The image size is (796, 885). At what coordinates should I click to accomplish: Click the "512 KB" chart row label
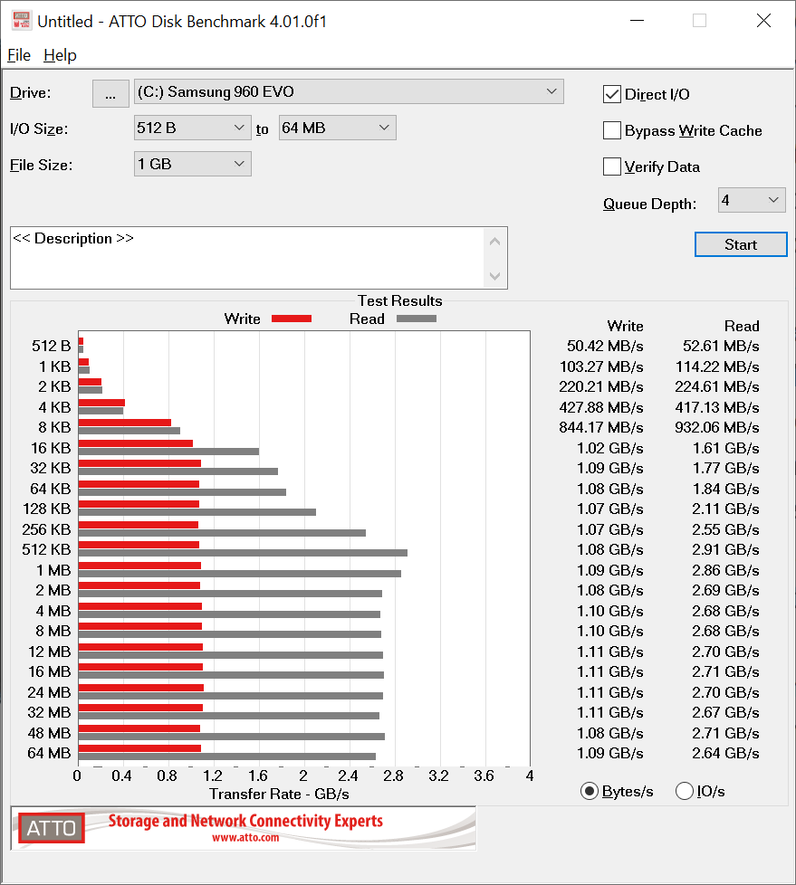click(46, 549)
